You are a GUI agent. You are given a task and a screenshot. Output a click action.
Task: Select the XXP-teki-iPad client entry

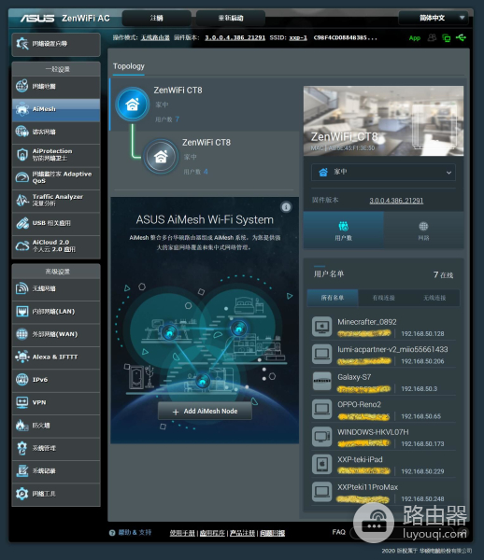[383, 464]
